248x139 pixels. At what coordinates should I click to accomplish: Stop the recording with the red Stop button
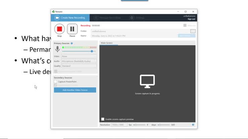(59, 29)
